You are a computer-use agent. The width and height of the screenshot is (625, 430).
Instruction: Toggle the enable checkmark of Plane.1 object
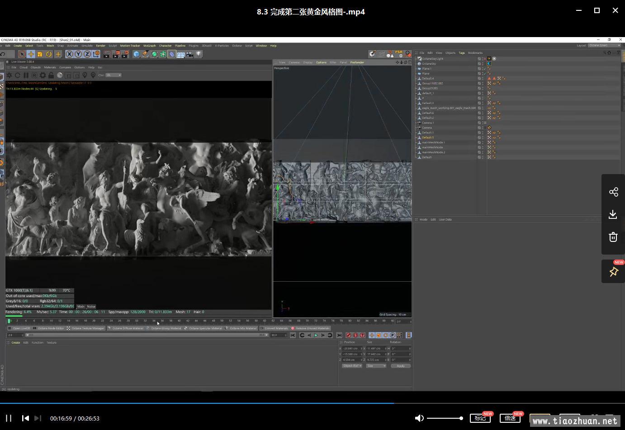pos(484,69)
